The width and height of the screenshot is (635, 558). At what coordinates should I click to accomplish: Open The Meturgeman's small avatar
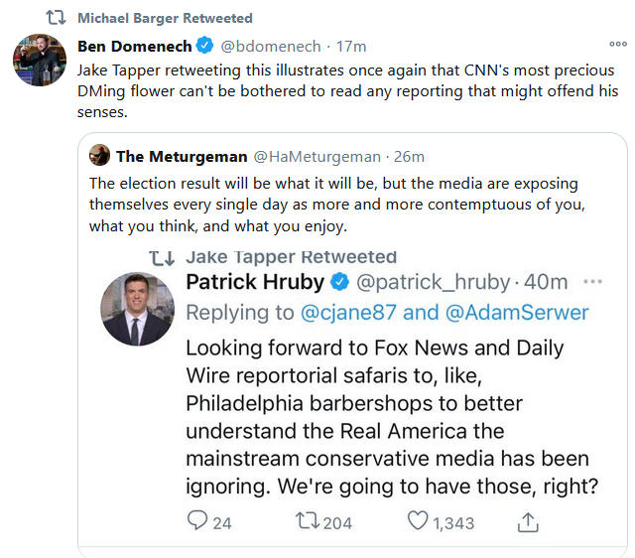point(99,155)
